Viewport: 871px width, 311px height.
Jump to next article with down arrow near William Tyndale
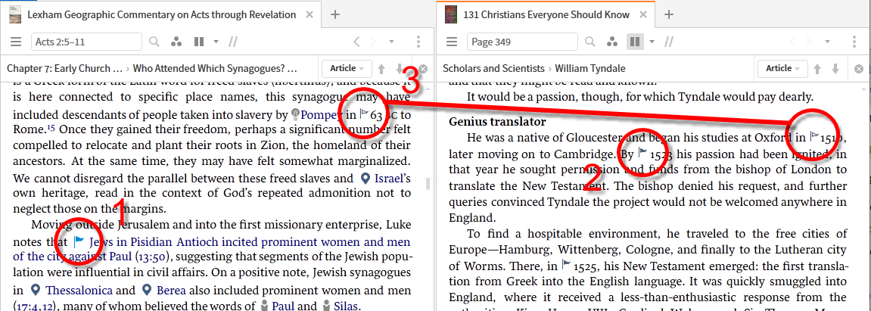coord(835,69)
